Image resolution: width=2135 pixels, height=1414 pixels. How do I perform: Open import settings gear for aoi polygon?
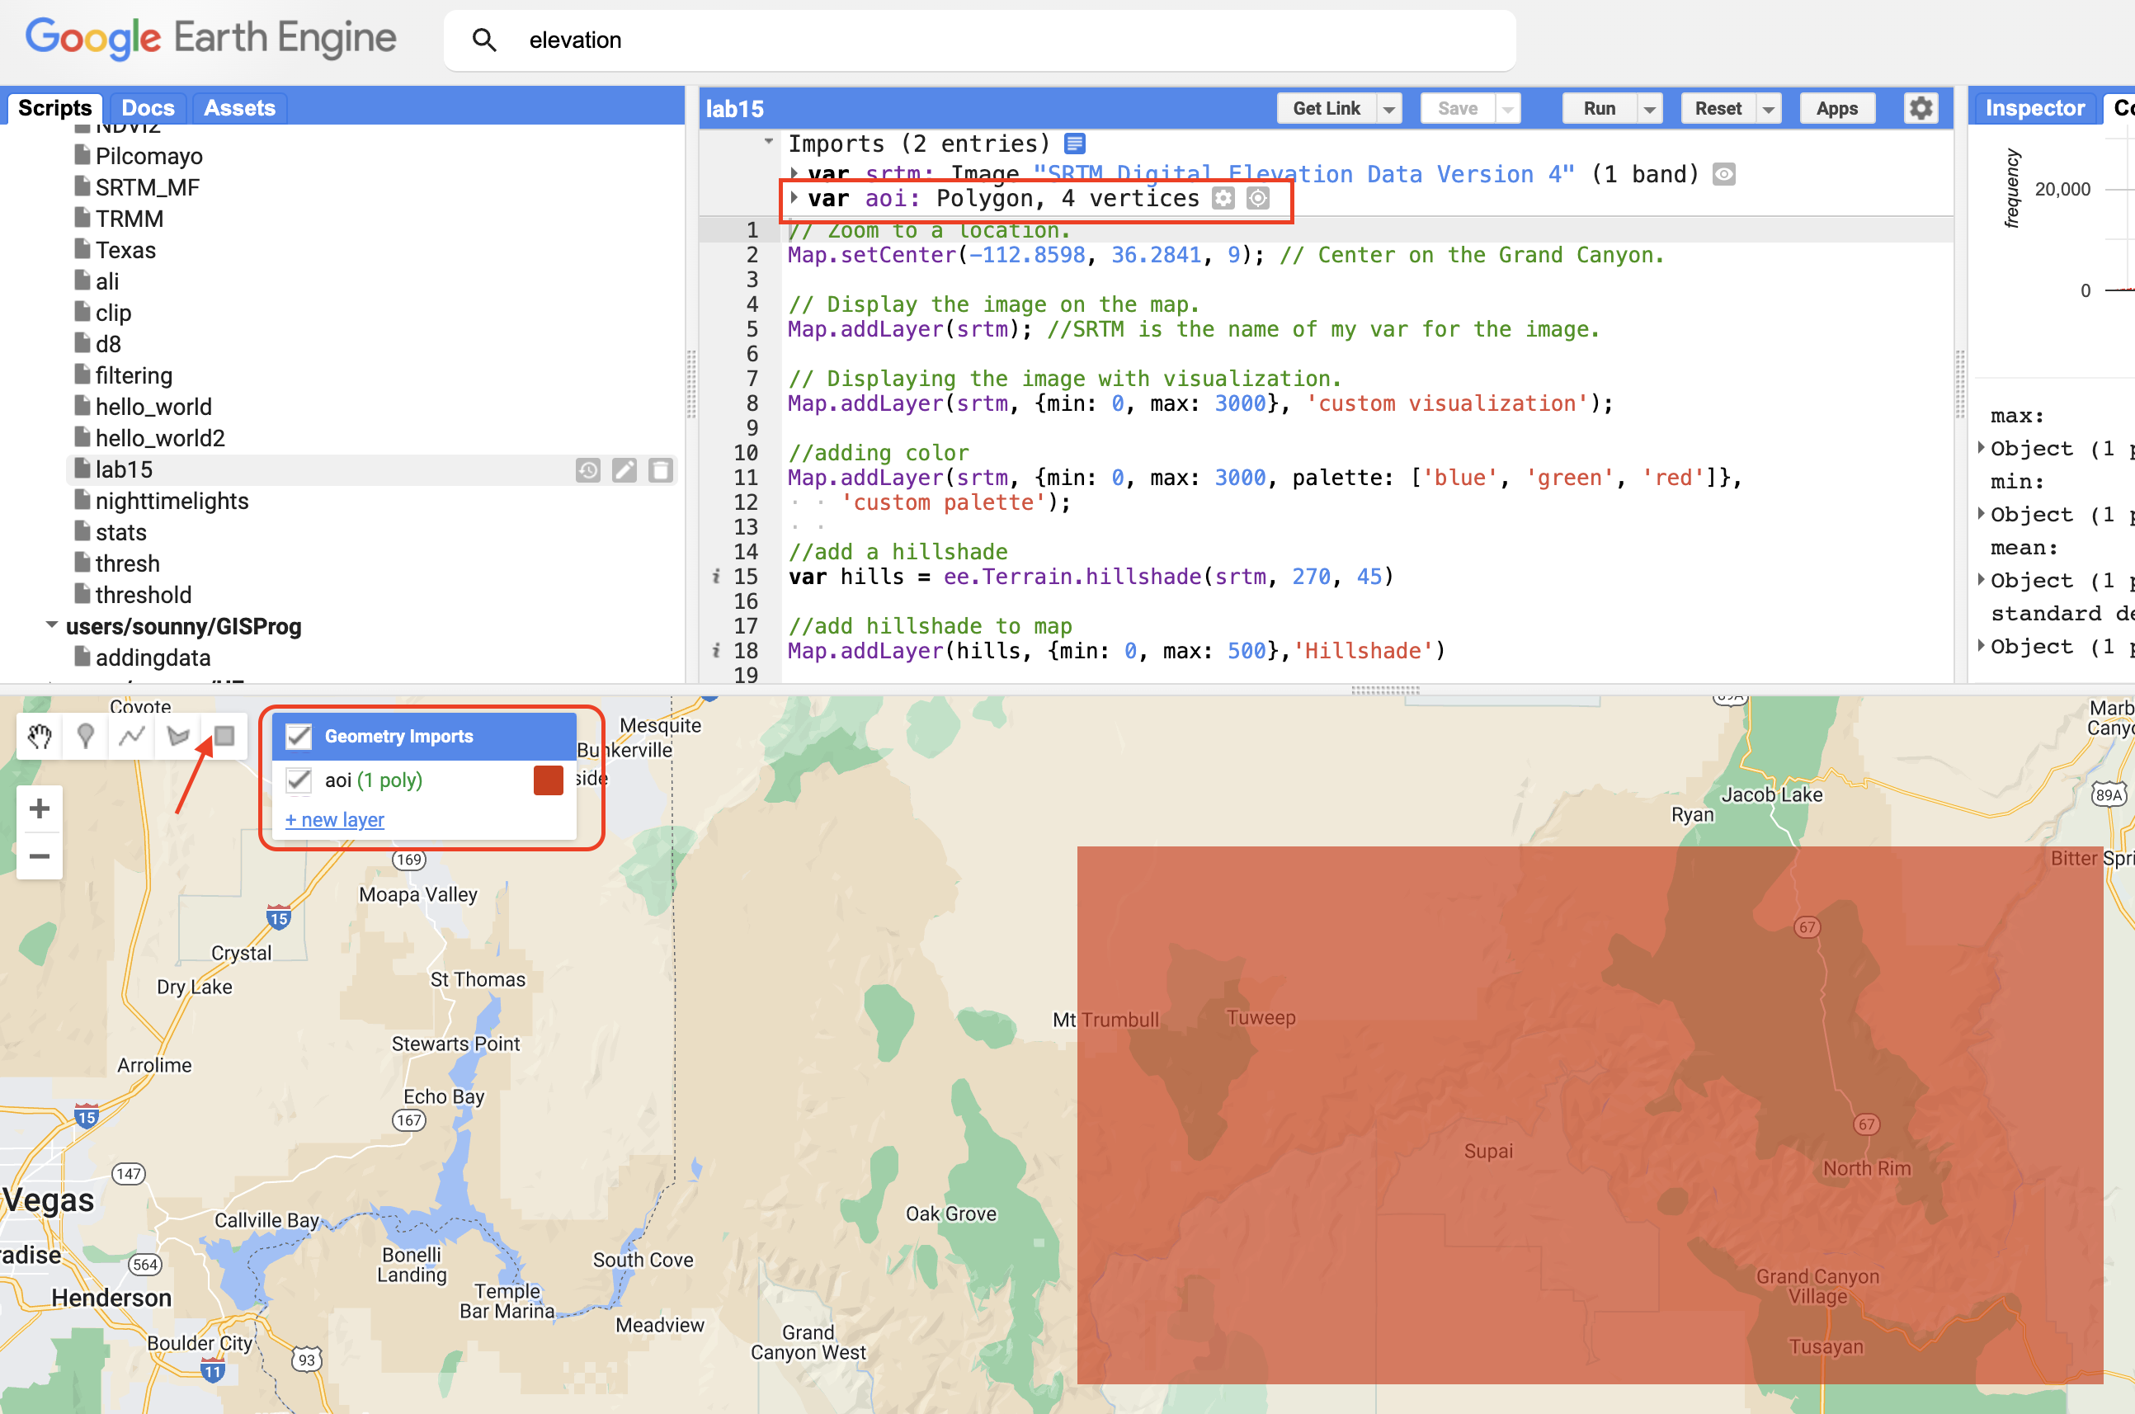[x=1223, y=198]
